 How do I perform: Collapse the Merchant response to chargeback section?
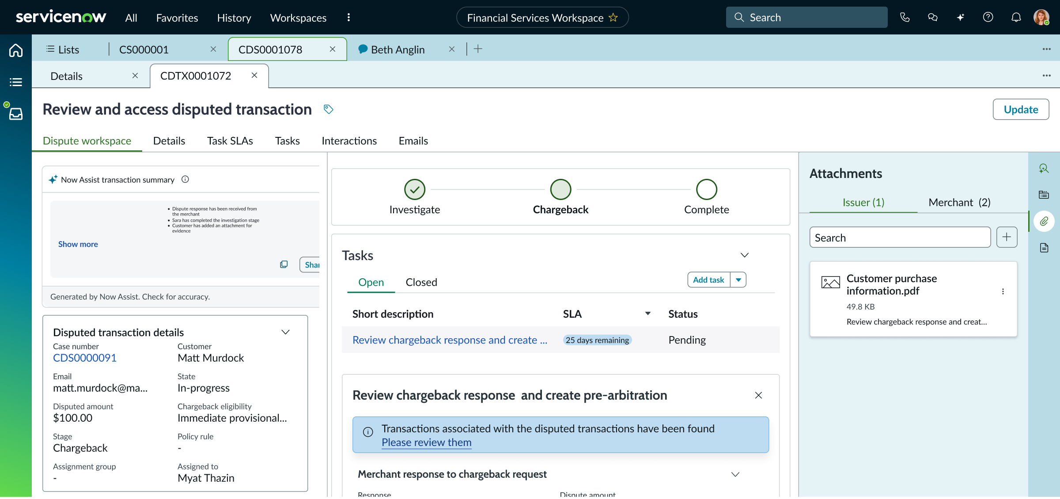tap(735, 474)
